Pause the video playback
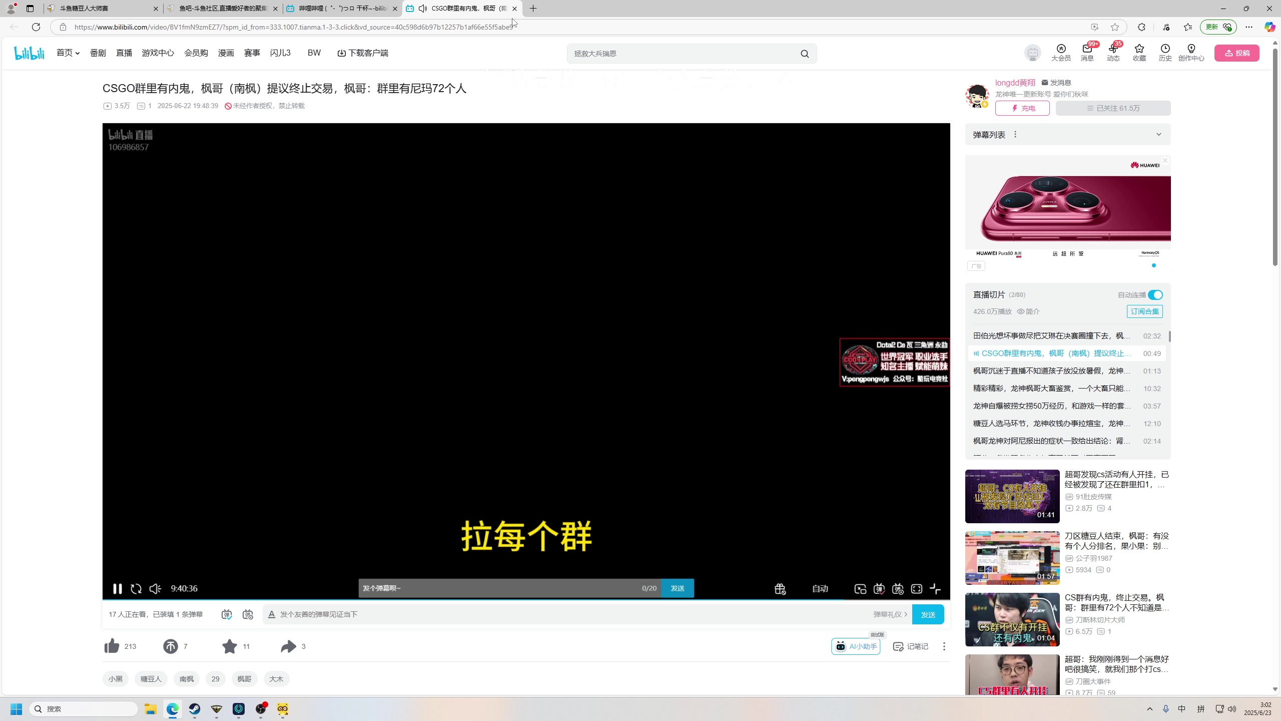The width and height of the screenshot is (1281, 721). (117, 589)
